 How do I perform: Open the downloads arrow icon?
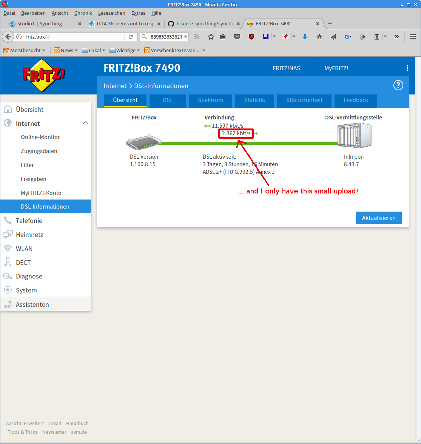click(x=305, y=37)
